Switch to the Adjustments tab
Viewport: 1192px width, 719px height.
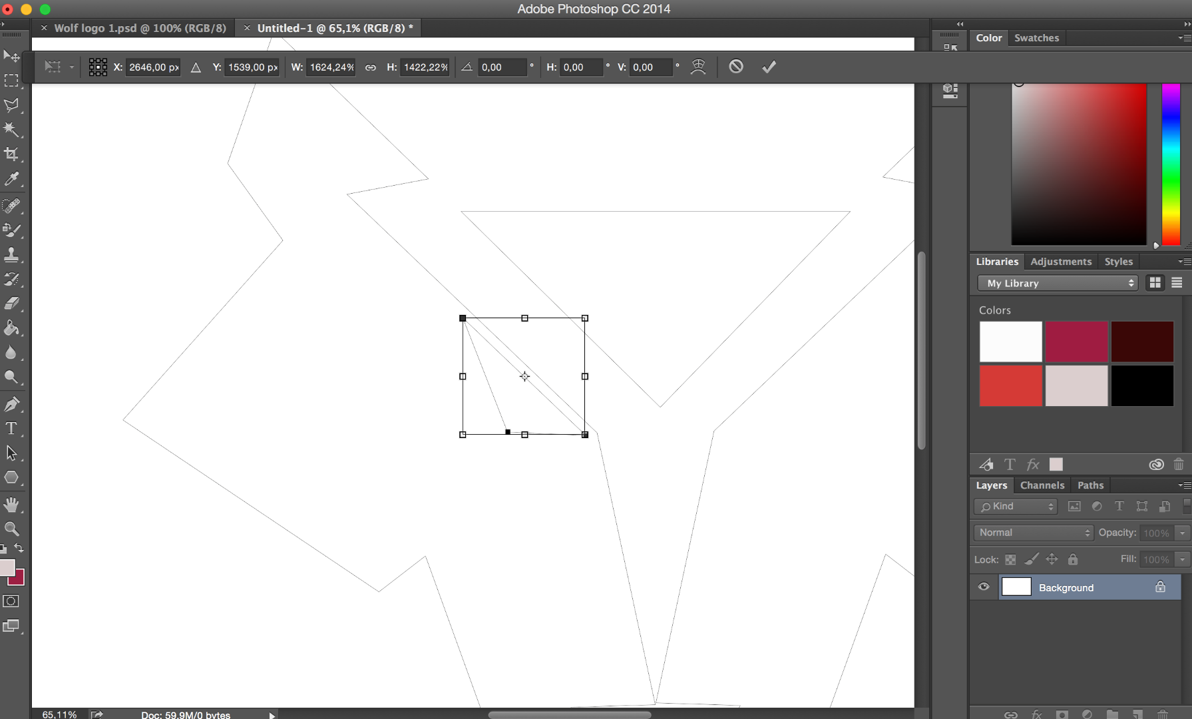coord(1061,262)
